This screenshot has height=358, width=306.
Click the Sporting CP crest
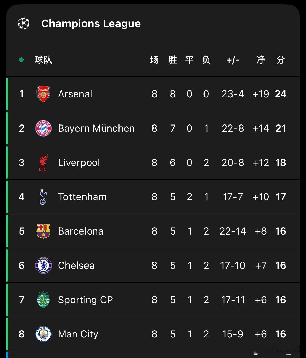pyautogui.click(x=43, y=300)
